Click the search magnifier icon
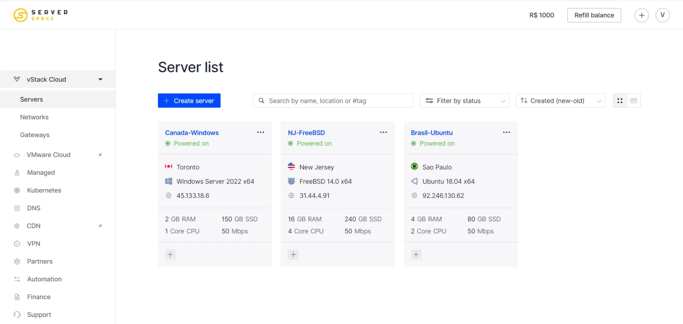This screenshot has width=683, height=324. 261,100
